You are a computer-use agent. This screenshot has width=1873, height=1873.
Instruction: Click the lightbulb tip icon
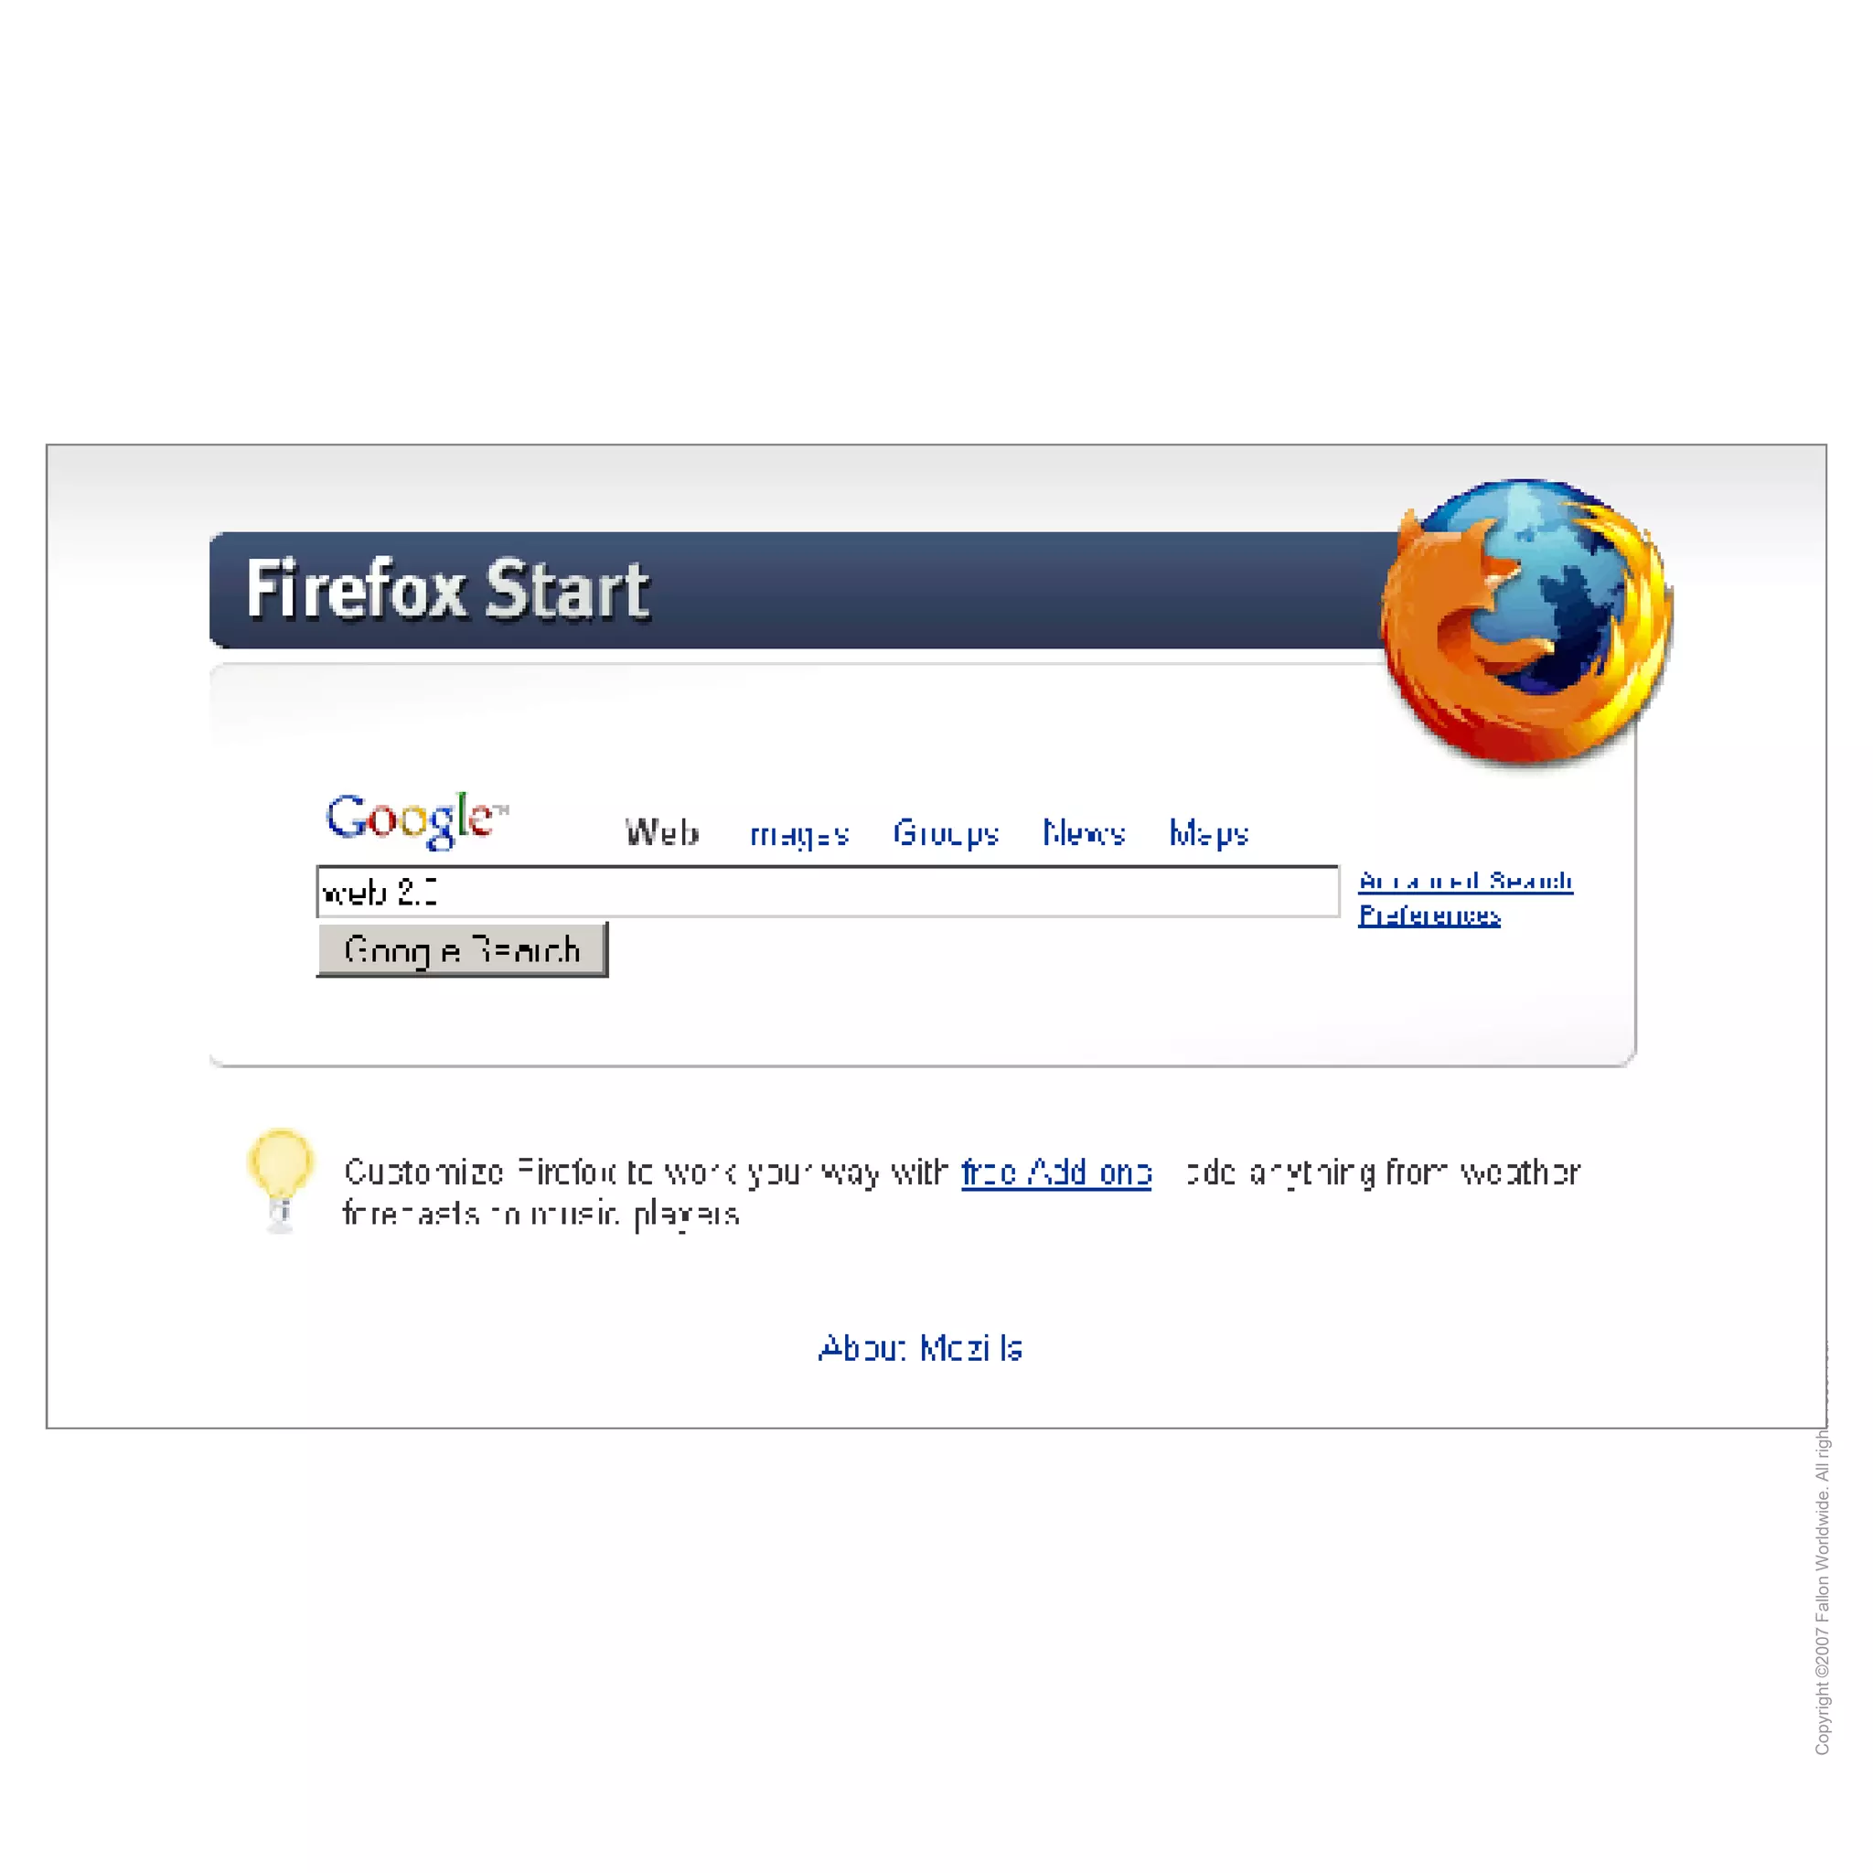[x=280, y=1180]
